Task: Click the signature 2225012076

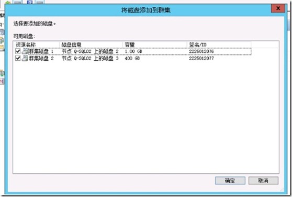Action: tap(201, 51)
